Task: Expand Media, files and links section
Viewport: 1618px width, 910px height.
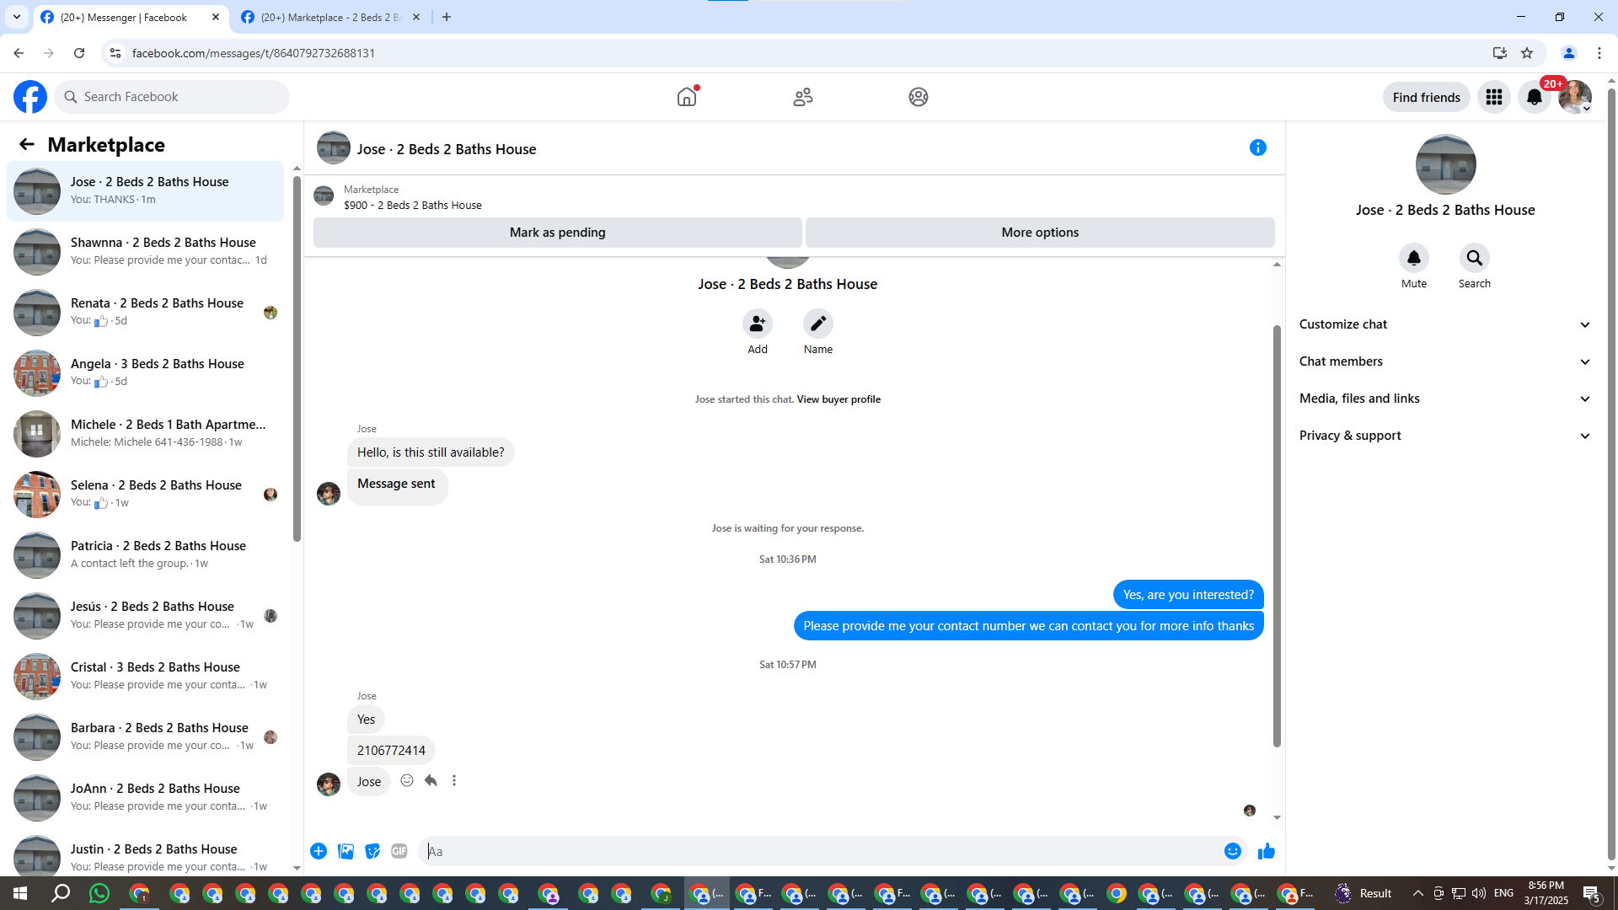Action: point(1444,399)
